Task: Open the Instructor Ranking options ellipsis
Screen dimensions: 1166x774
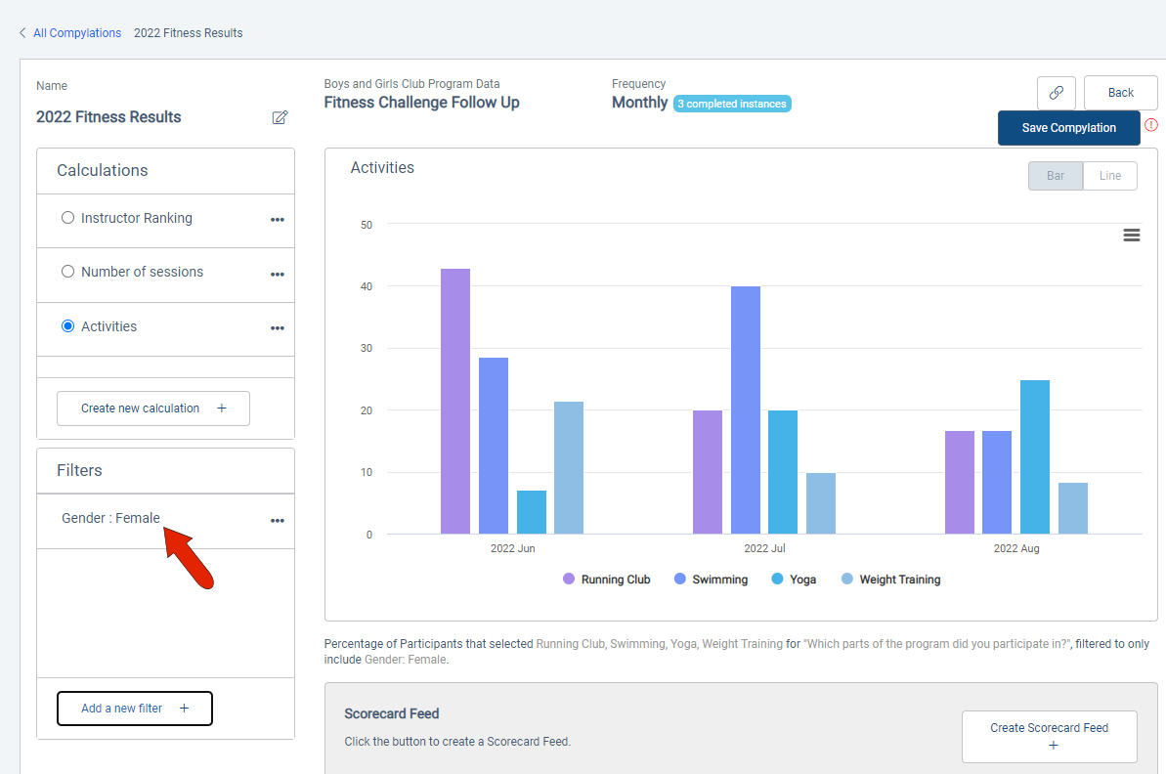Action: (278, 220)
